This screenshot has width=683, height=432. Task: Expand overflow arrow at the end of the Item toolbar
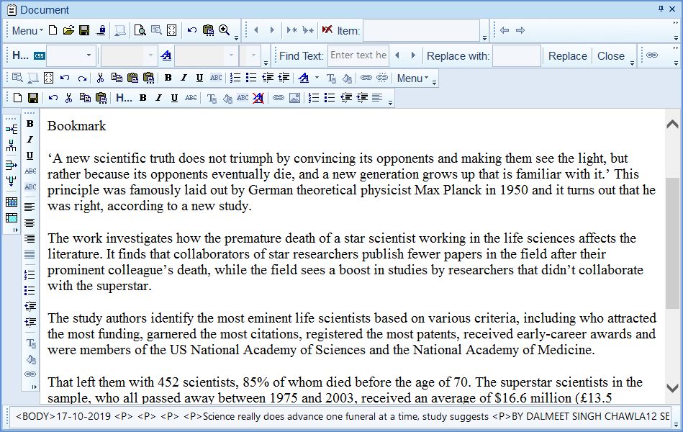point(484,38)
